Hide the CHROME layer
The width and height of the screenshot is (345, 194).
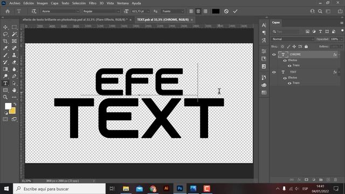[x=274, y=54]
